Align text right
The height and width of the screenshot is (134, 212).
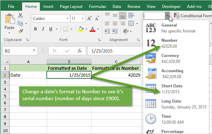click(123, 23)
